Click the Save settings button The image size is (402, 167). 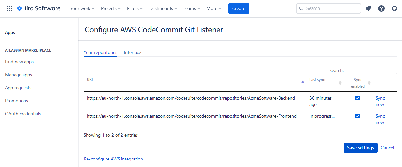pyautogui.click(x=360, y=148)
